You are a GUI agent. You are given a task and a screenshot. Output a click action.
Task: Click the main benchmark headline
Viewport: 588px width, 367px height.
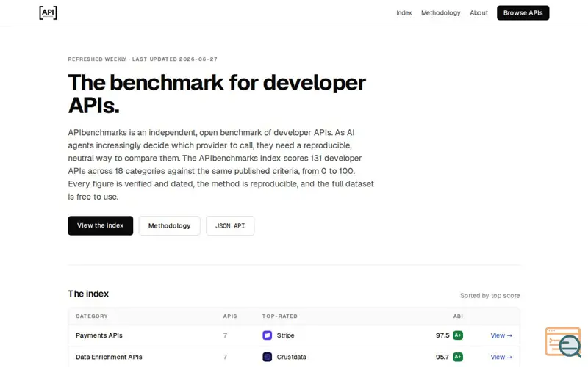217,94
